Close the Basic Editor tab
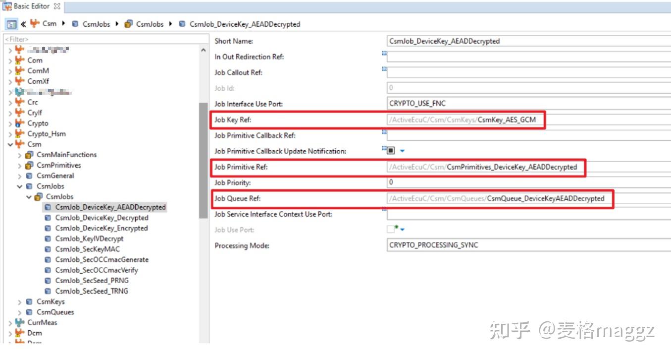671x360 pixels. coord(56,6)
